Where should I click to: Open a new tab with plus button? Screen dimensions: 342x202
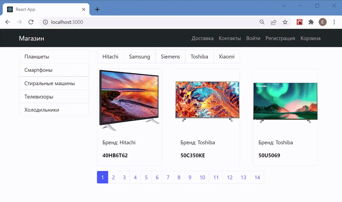coord(97,9)
